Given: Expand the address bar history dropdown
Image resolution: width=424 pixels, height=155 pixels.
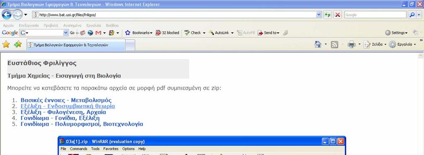Looking at the screenshot, I should [x=319, y=15].
